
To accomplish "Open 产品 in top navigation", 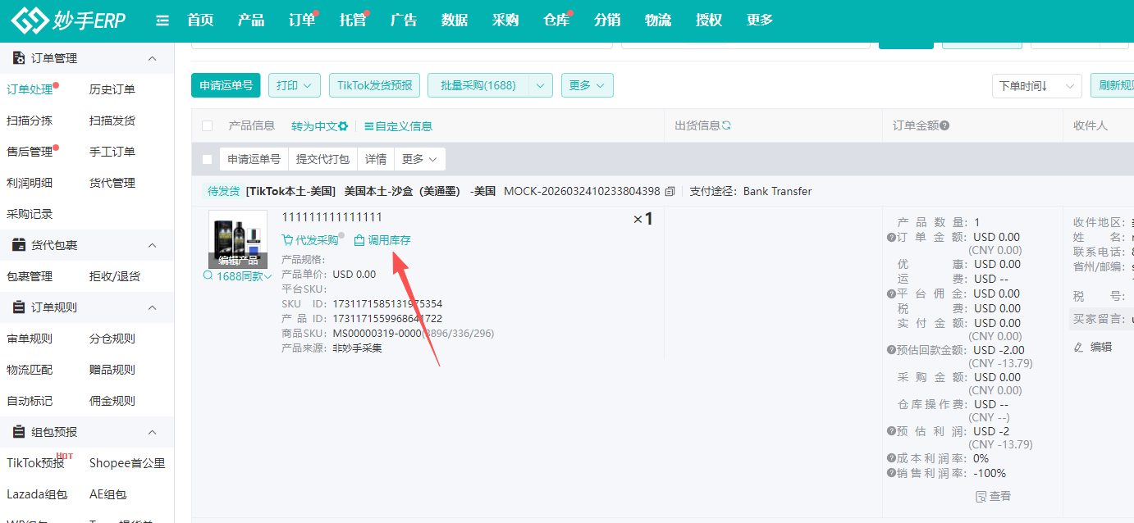I will point(251,20).
